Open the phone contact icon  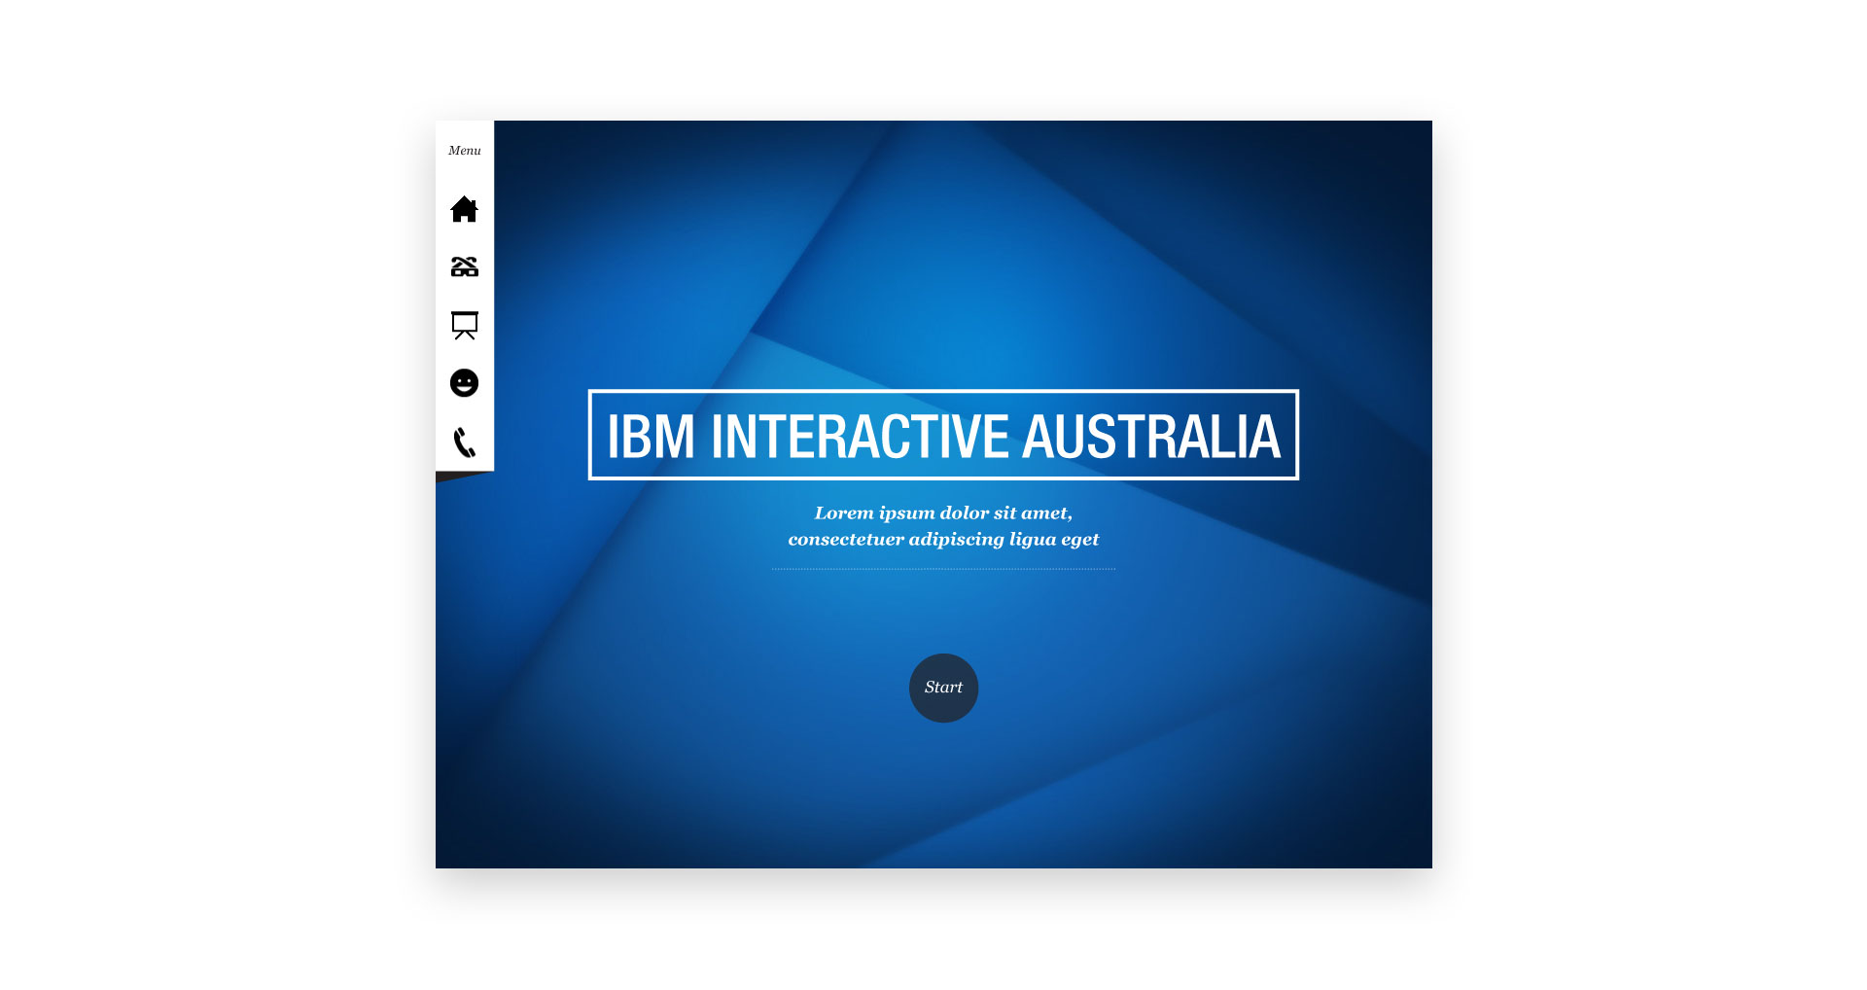pyautogui.click(x=464, y=442)
